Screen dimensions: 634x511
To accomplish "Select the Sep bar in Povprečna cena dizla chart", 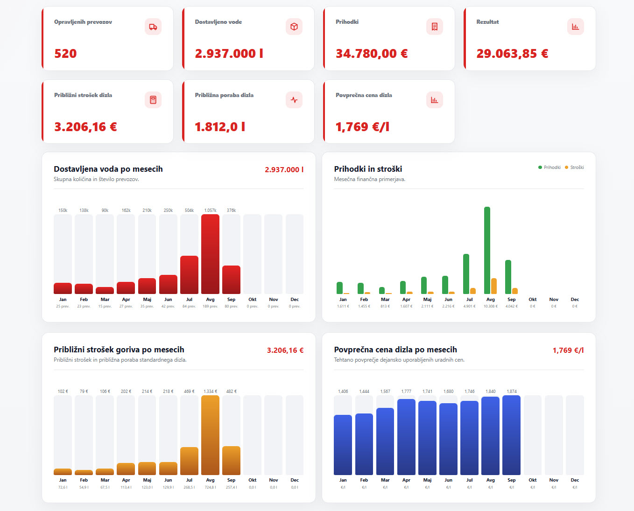I will 511,435.
